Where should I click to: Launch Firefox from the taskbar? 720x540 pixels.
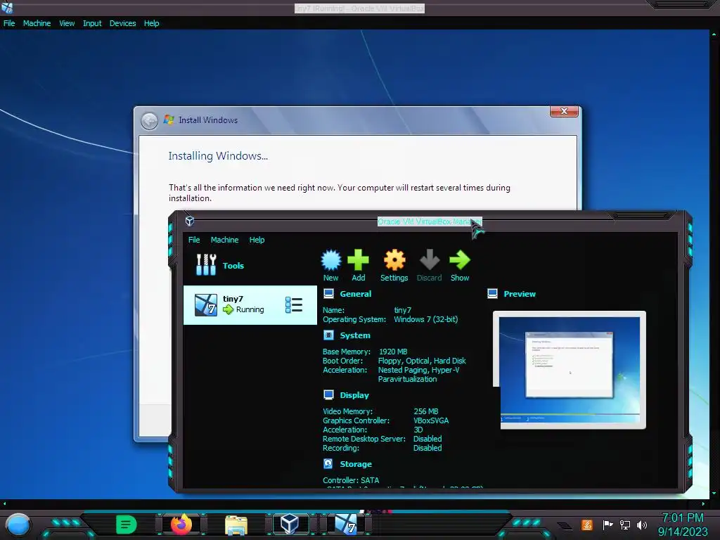click(181, 524)
